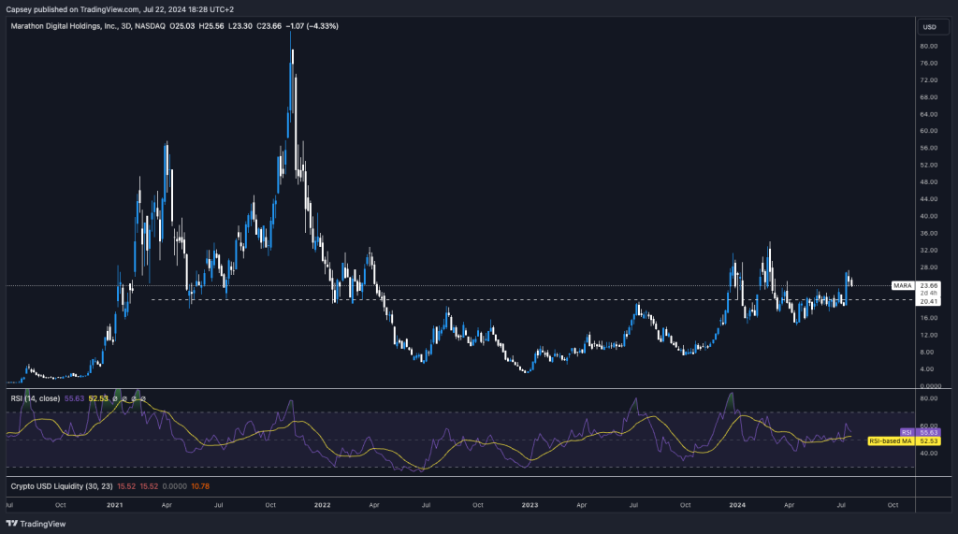Click the TradingView logo at bottom left
This screenshot has width=958, height=534.
click(36, 524)
